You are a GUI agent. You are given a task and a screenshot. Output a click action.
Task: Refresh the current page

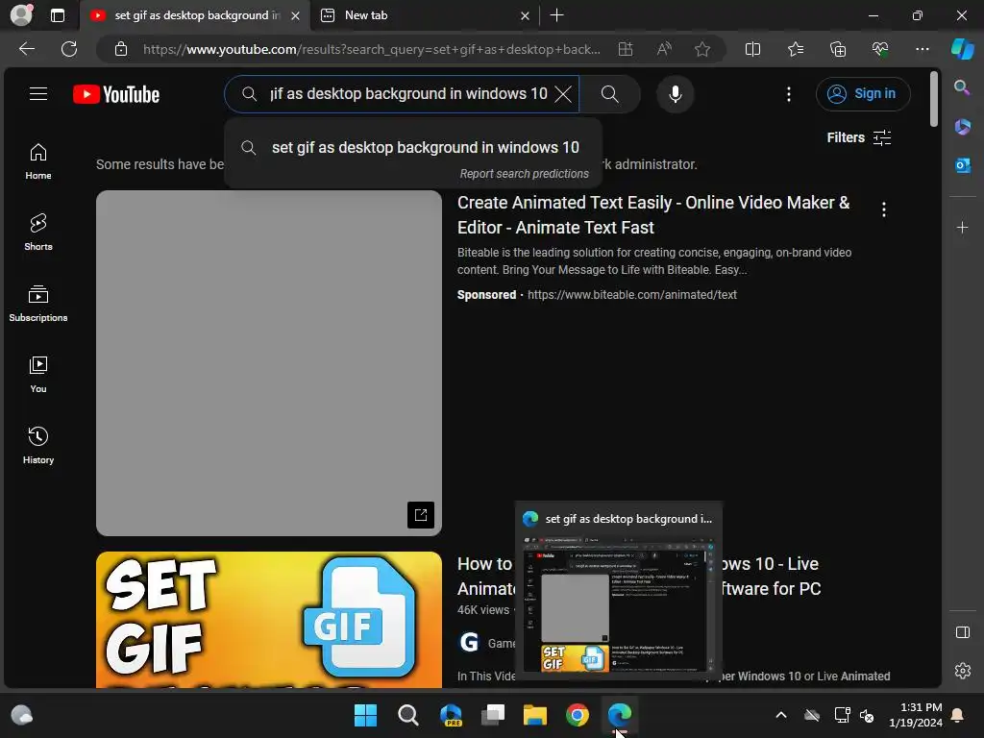click(69, 49)
